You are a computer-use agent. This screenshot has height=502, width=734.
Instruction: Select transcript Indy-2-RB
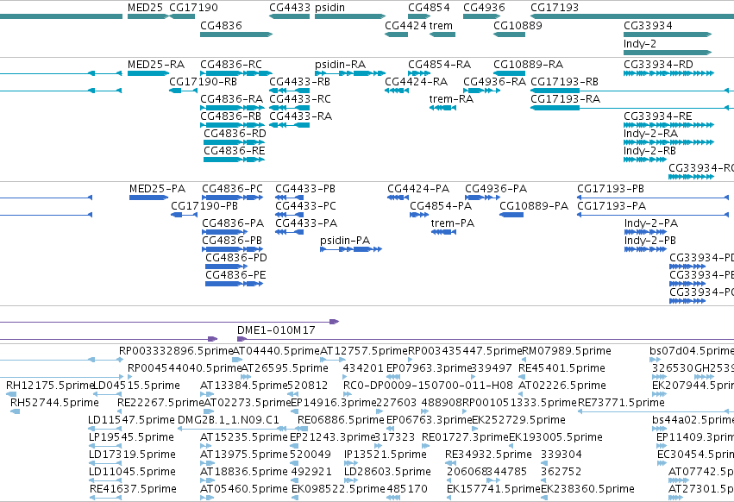pos(644,160)
